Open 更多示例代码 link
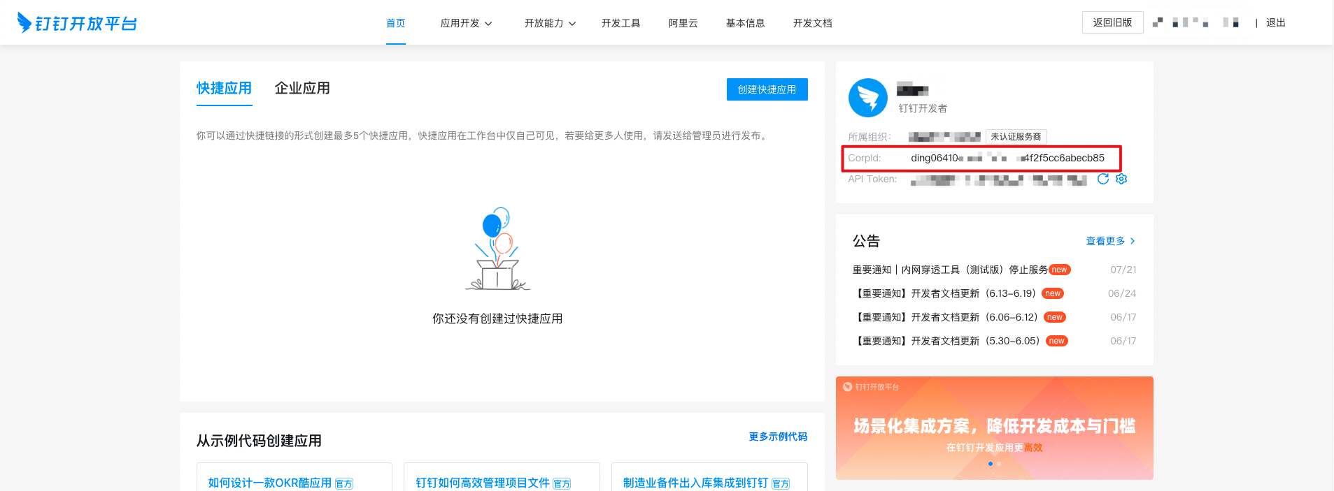This screenshot has width=1334, height=491. 778,437
